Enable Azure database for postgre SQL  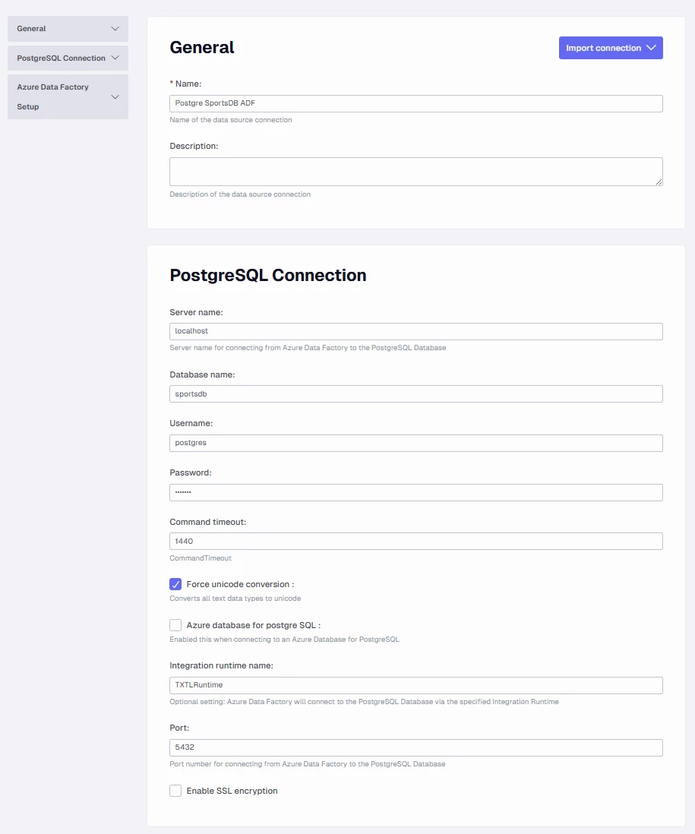tap(175, 625)
